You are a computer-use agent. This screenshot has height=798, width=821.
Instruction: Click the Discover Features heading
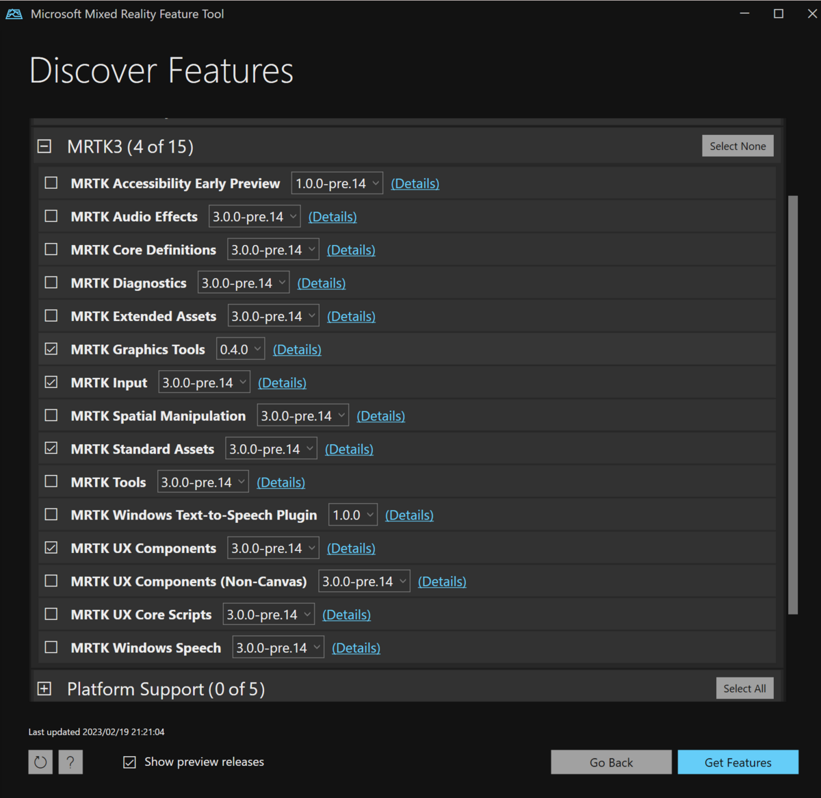click(161, 70)
